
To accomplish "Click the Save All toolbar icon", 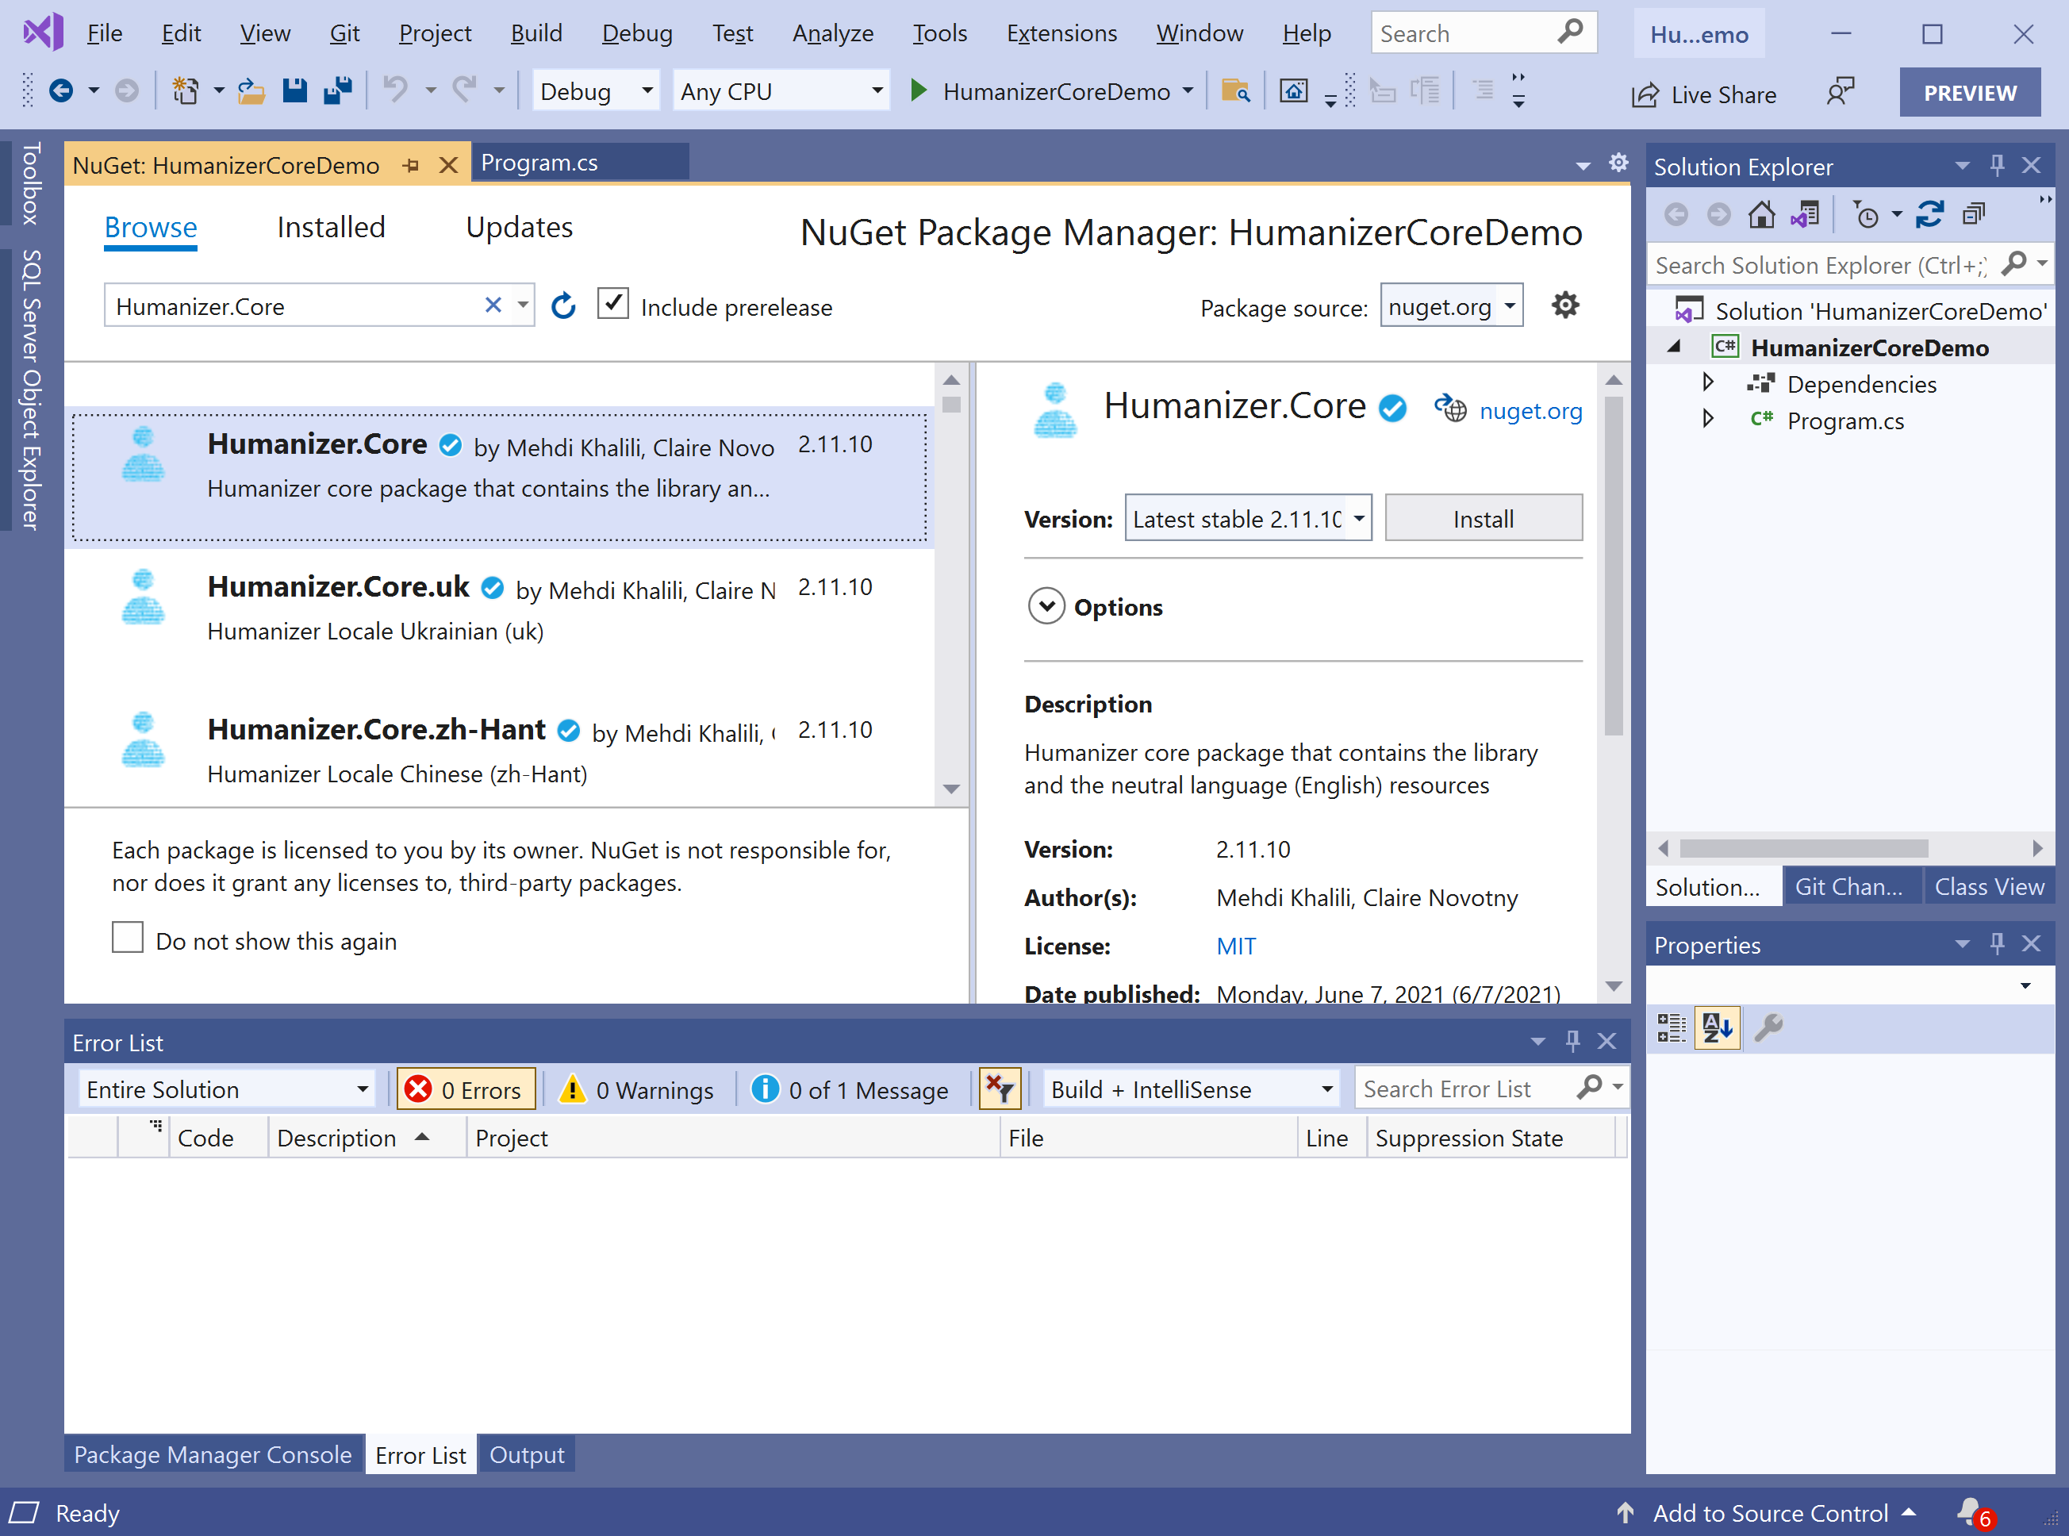I will point(337,91).
